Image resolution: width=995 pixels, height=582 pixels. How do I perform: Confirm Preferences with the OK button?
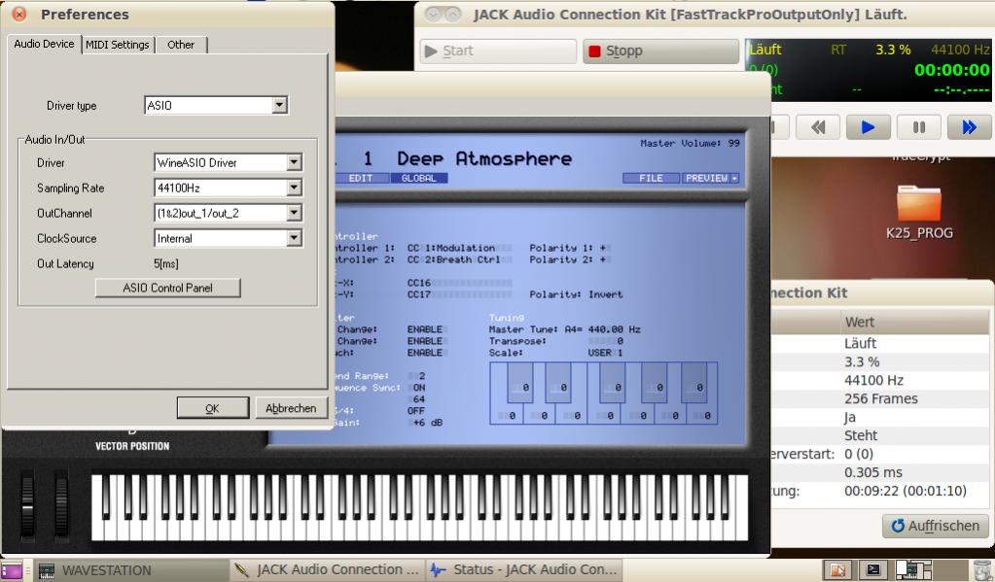tap(213, 408)
